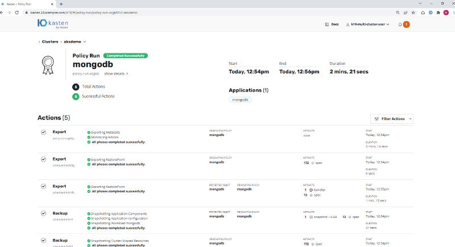Select the Kasten - Policy Run browser tab
The width and height of the screenshot is (455, 247).
point(27,4)
